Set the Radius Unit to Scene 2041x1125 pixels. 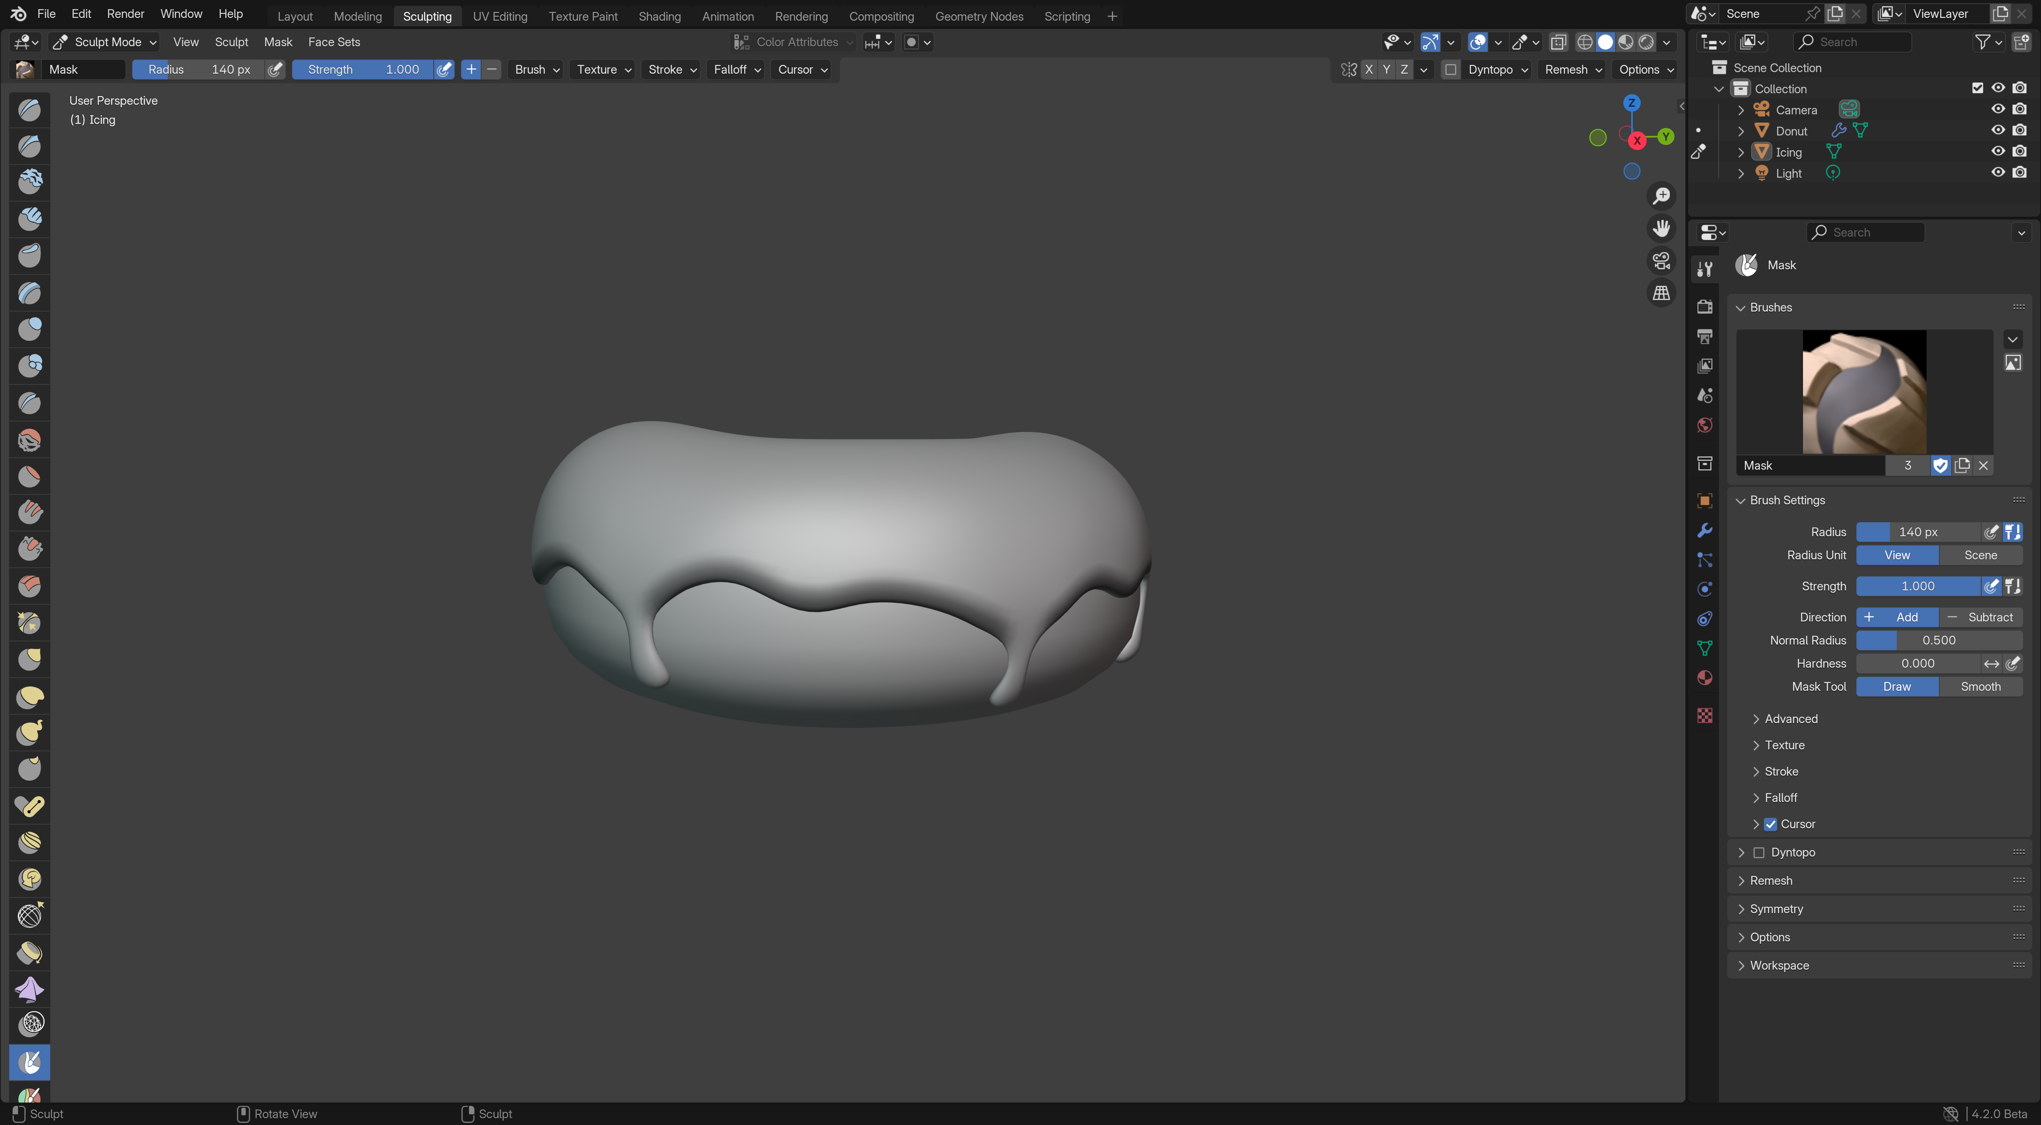tap(1980, 556)
